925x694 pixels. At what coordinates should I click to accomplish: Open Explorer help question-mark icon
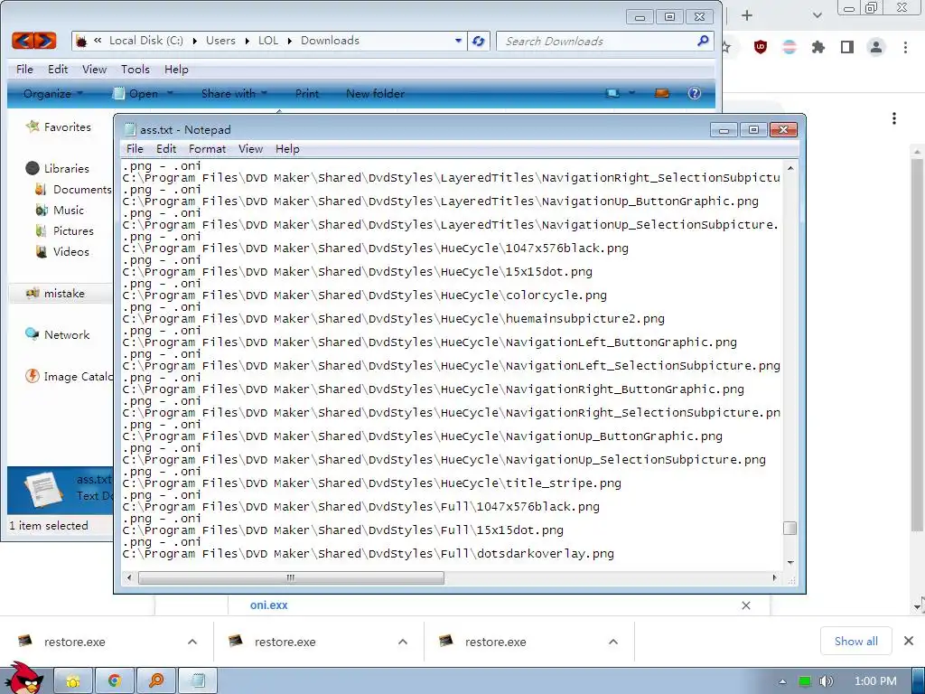[x=695, y=93]
